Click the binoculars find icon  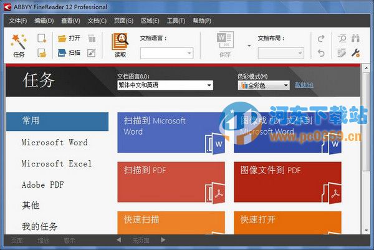coord(356,39)
